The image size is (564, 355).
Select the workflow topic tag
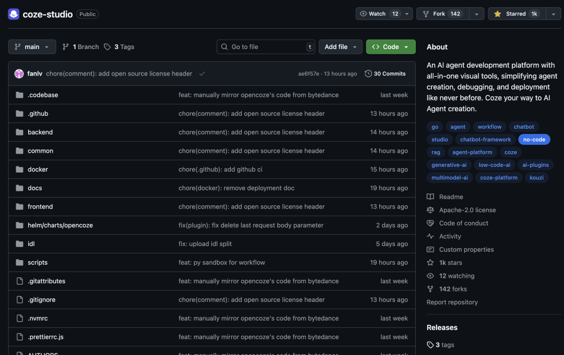[489, 127]
